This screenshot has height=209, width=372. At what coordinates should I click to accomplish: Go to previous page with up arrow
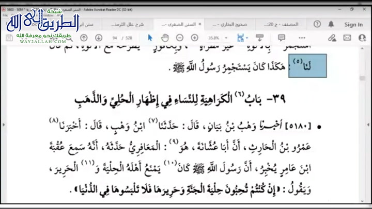click(84, 38)
